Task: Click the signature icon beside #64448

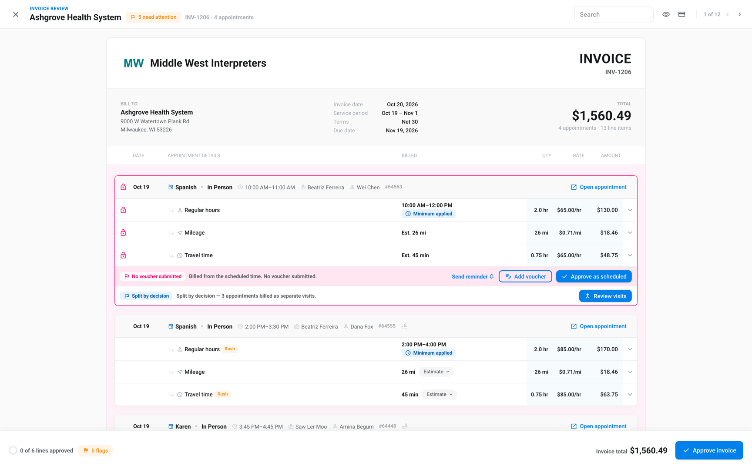Action: pos(405,426)
